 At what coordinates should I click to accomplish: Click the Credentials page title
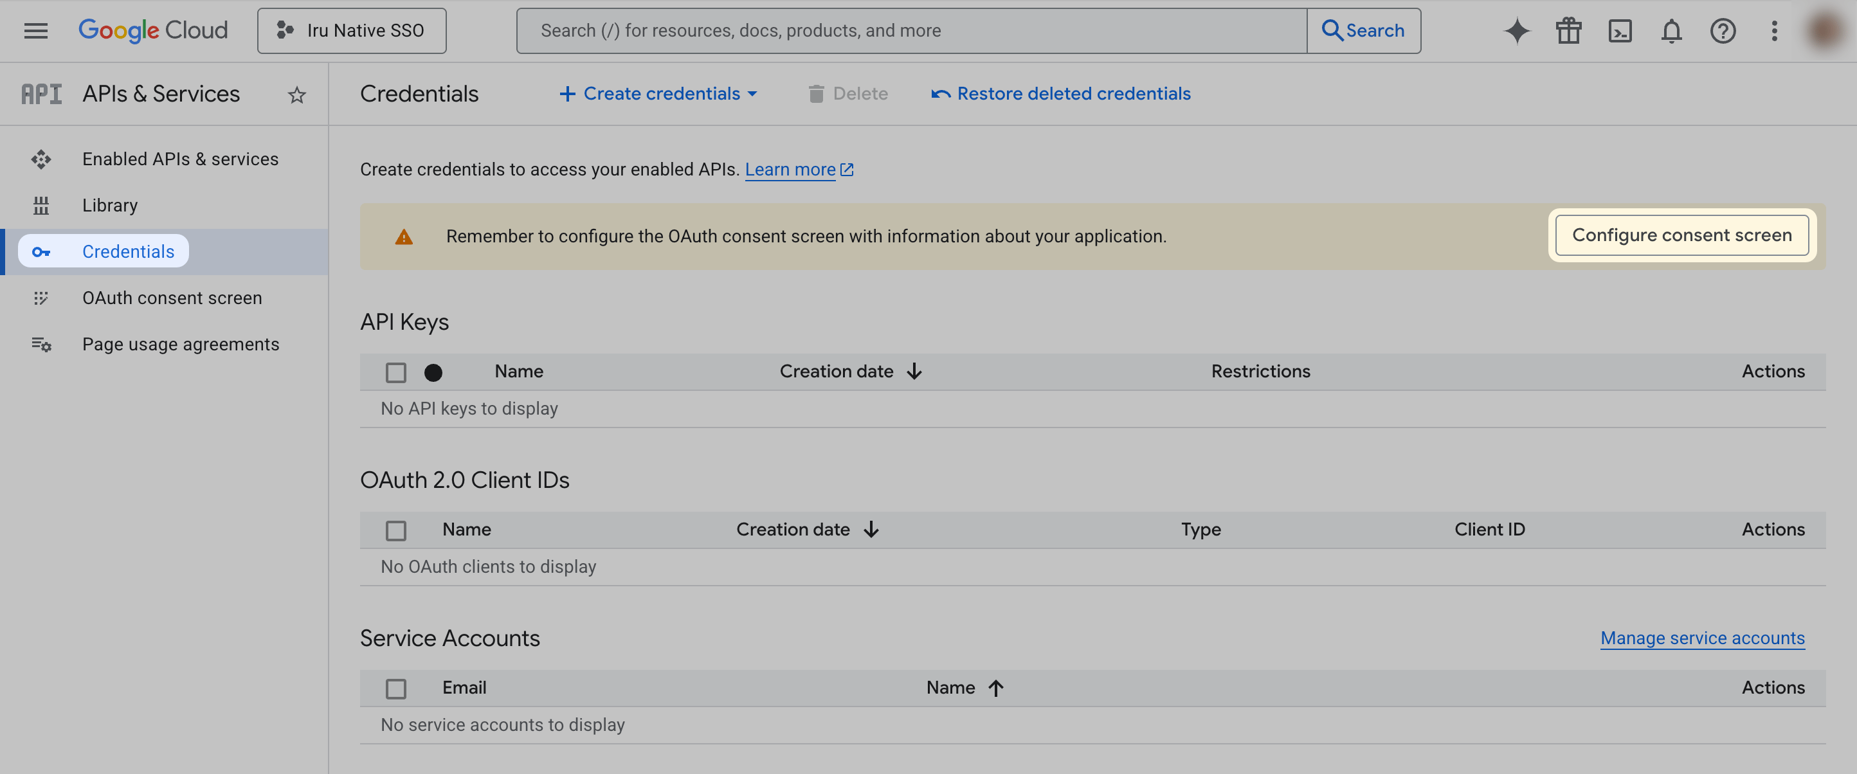pos(419,94)
